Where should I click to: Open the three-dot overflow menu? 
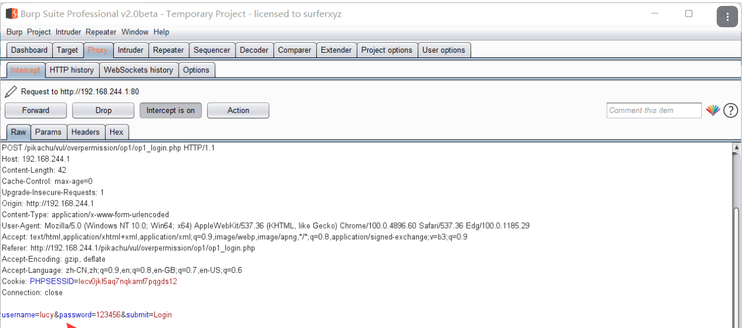pyautogui.click(x=727, y=17)
